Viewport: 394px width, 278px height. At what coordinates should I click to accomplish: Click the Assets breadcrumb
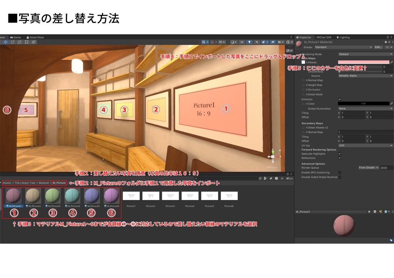coord(7,183)
